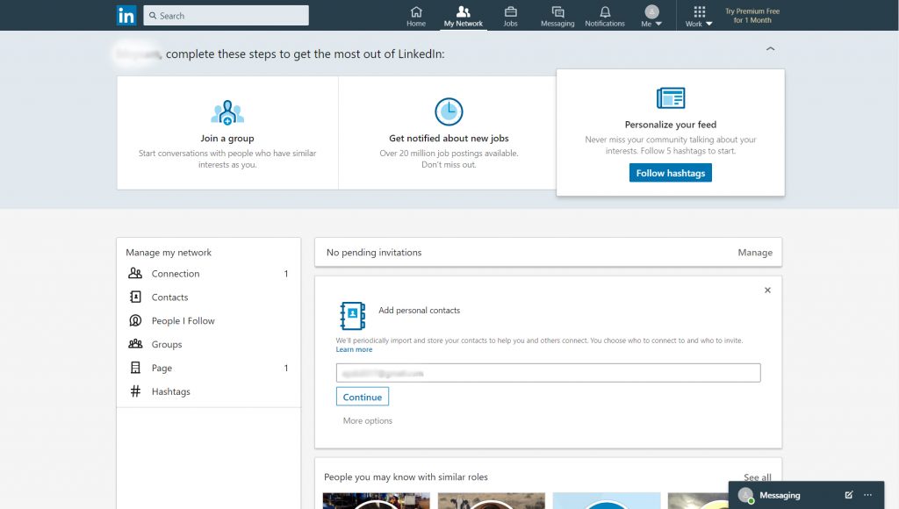Click Manage my network heading
Viewport: 899px width, 509px height.
169,252
